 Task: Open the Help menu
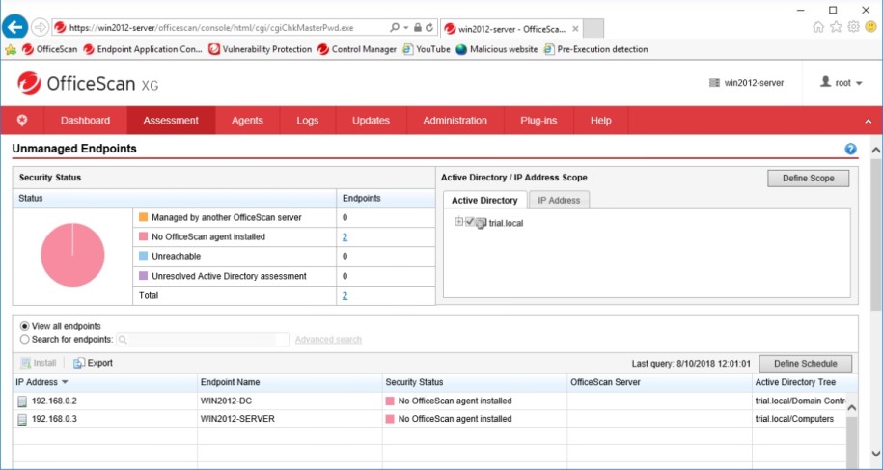[x=601, y=121]
